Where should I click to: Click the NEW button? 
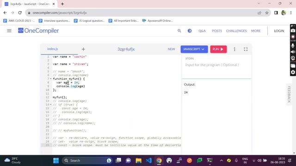click(171, 49)
